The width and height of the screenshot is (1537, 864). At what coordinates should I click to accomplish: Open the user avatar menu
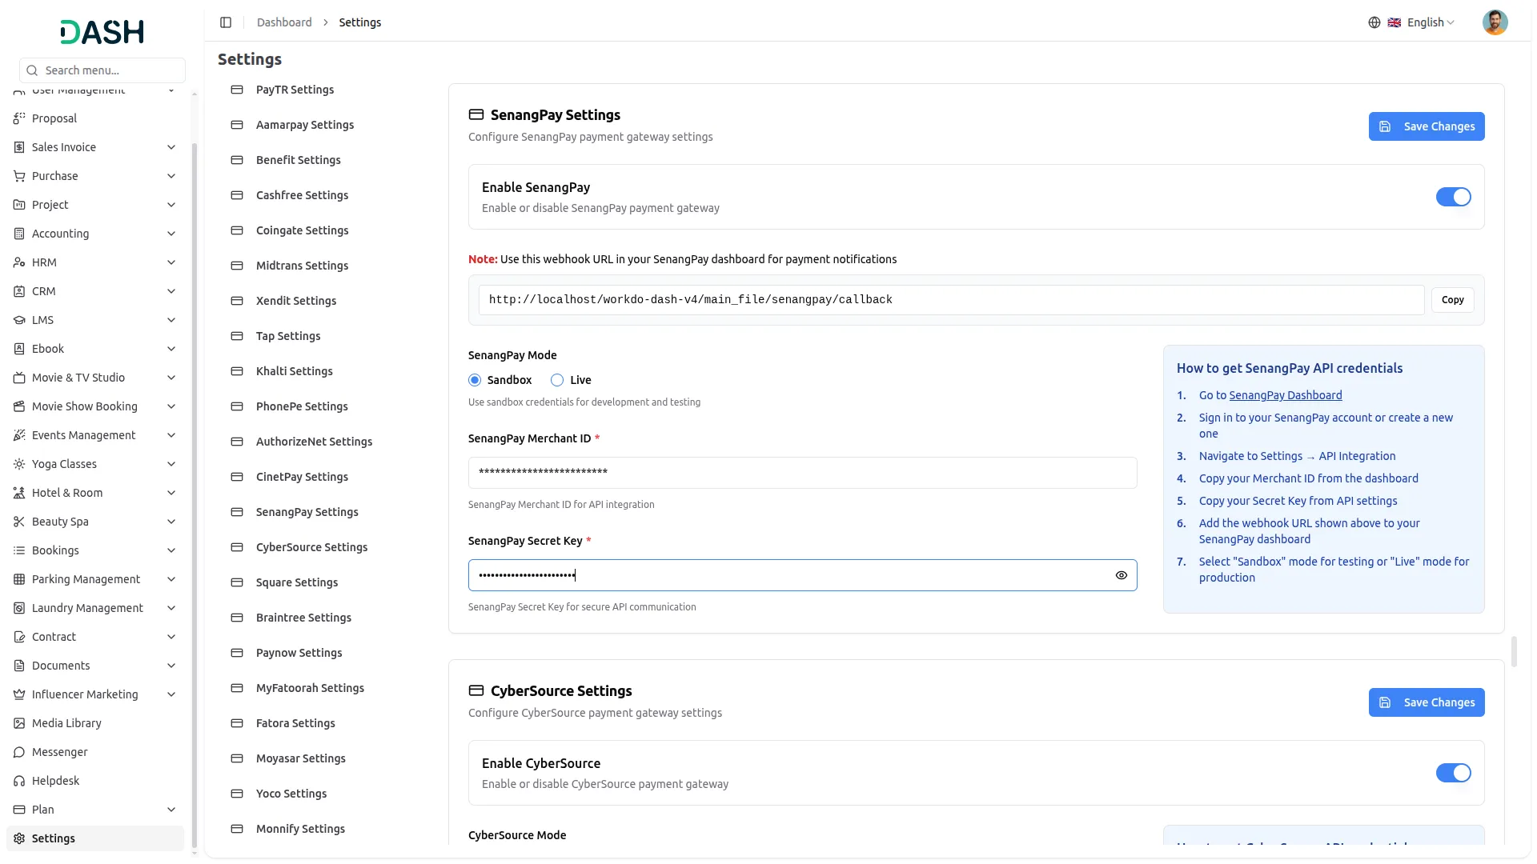click(x=1495, y=22)
